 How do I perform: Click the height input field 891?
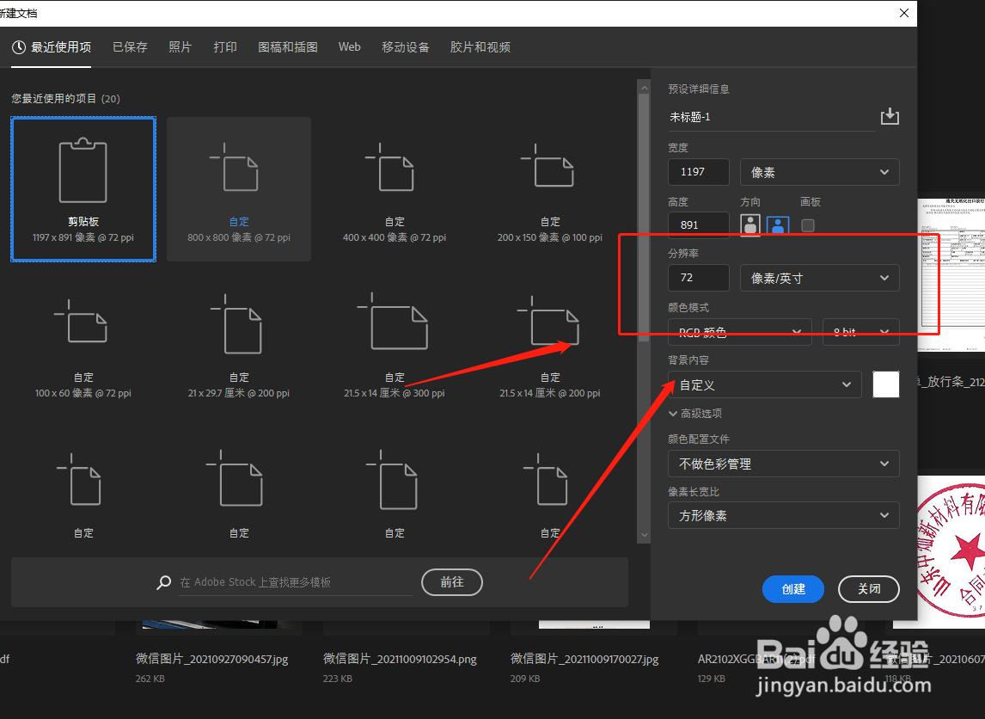click(699, 225)
